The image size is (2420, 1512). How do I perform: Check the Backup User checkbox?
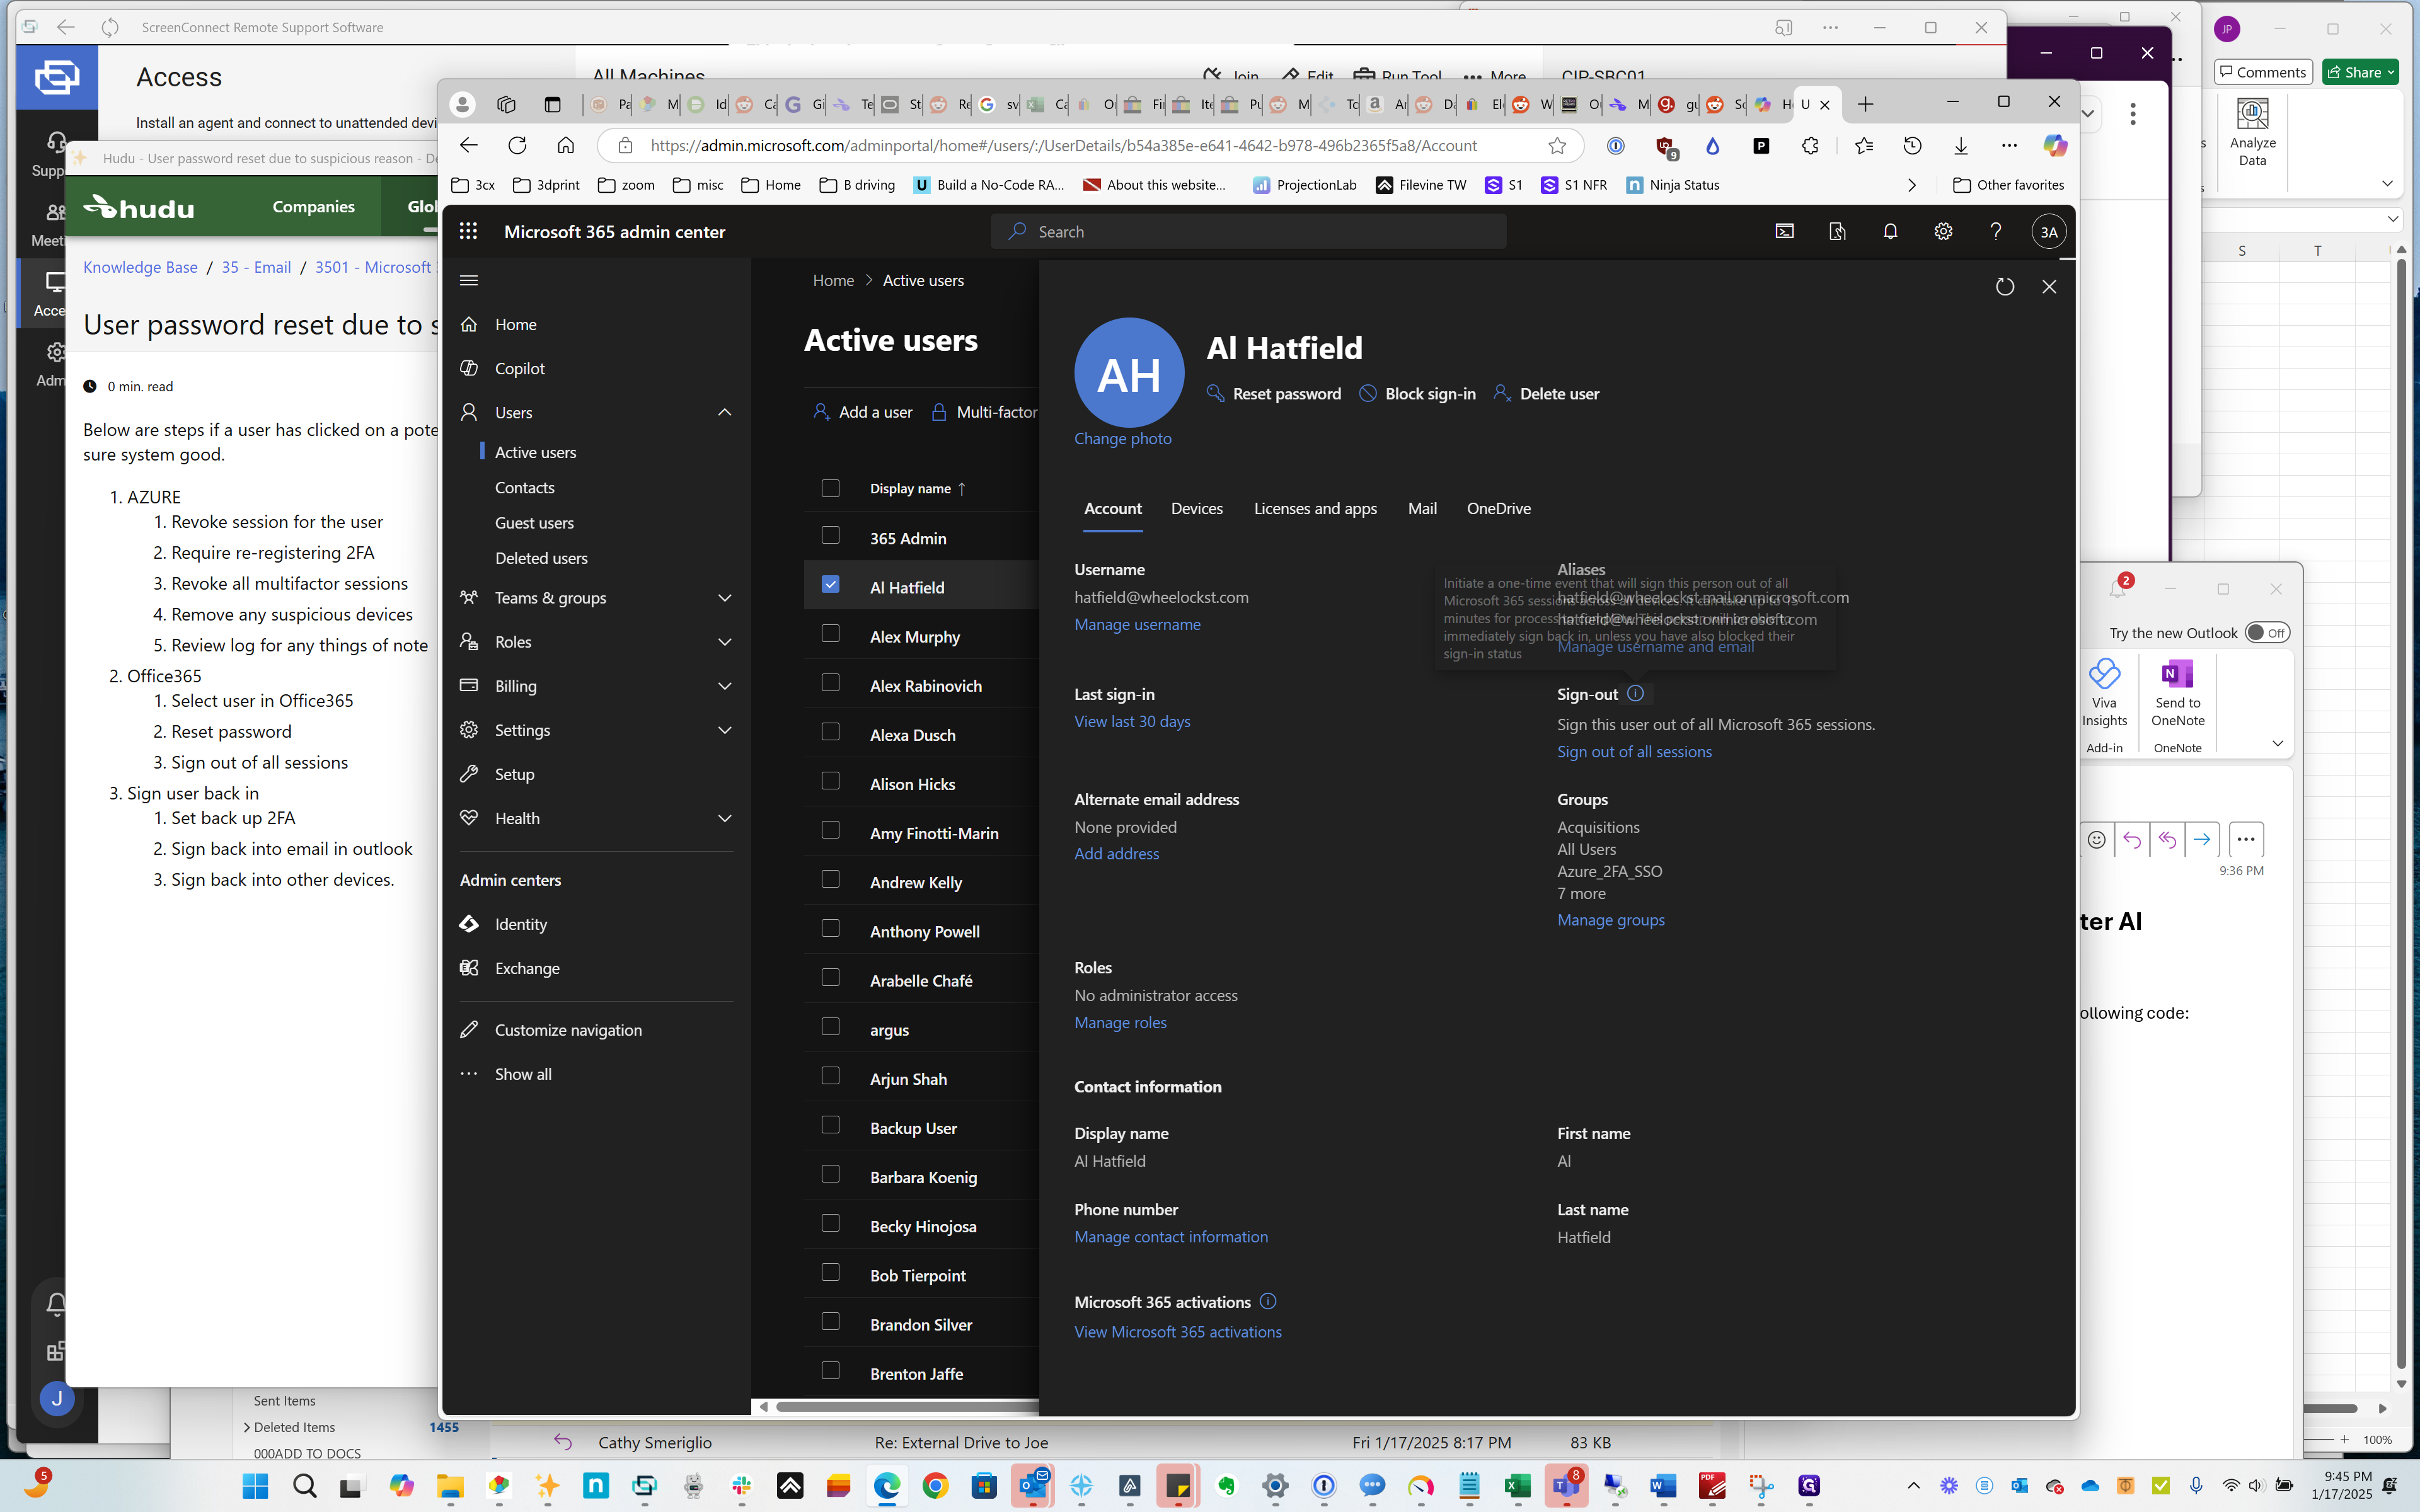830,1125
